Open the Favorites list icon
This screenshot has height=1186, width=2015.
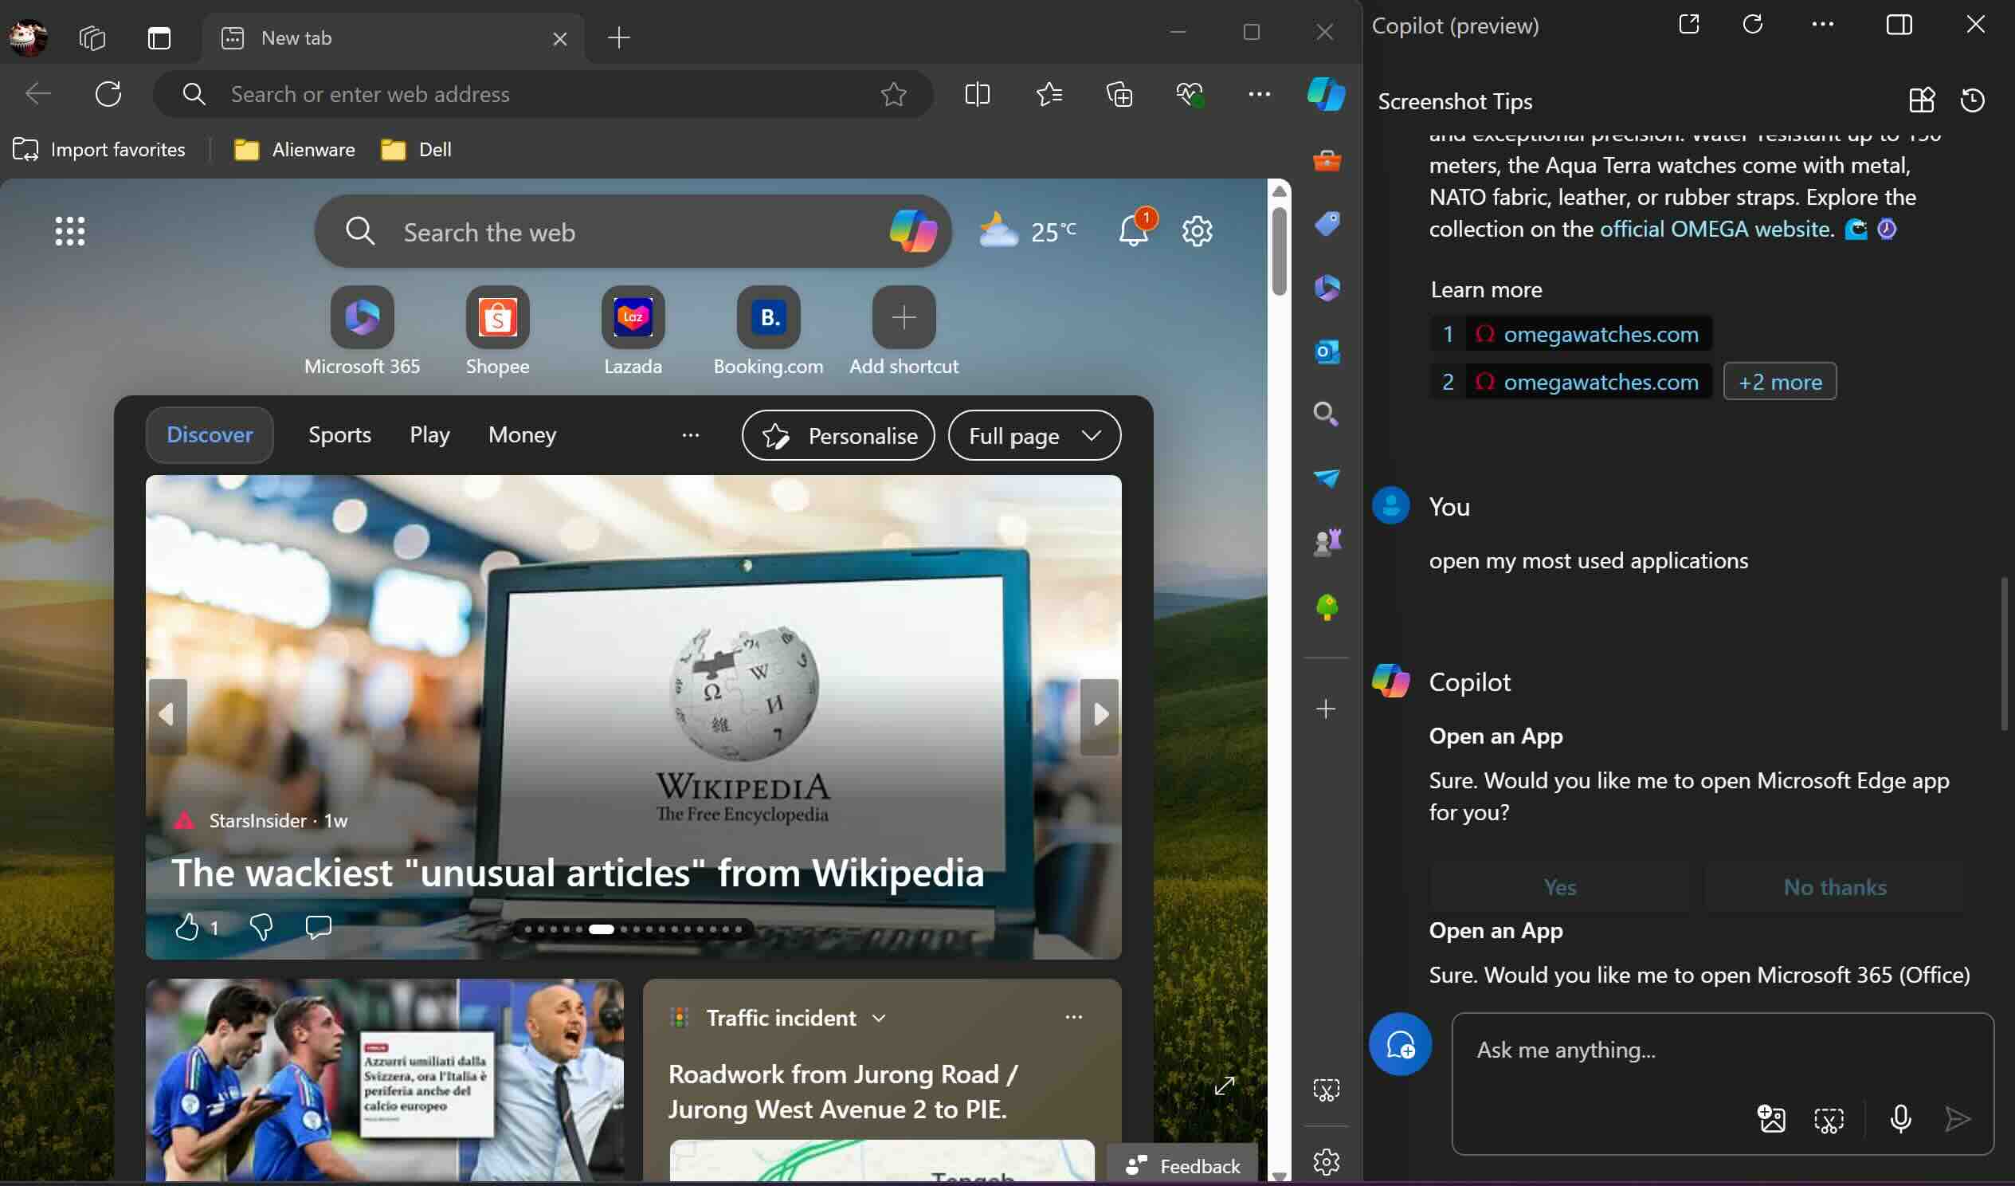pyautogui.click(x=1049, y=94)
